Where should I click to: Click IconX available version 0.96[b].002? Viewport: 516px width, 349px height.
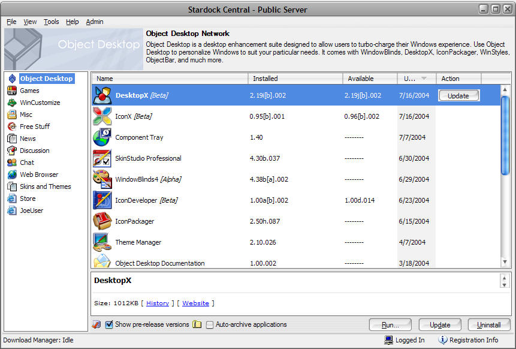[x=361, y=116]
